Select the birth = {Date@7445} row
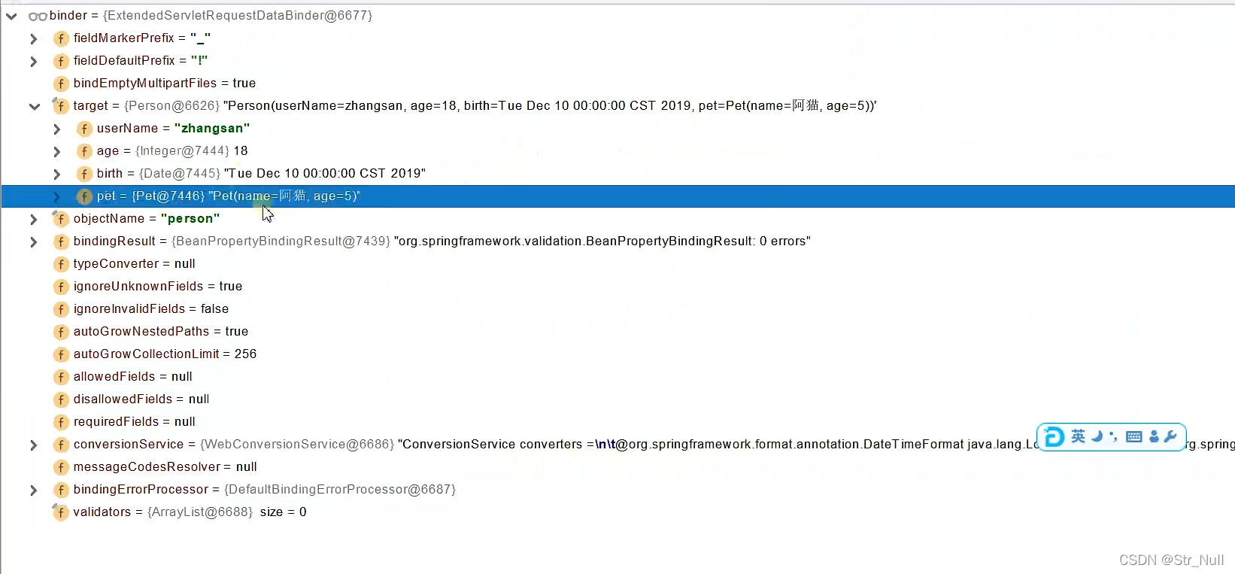 261,174
